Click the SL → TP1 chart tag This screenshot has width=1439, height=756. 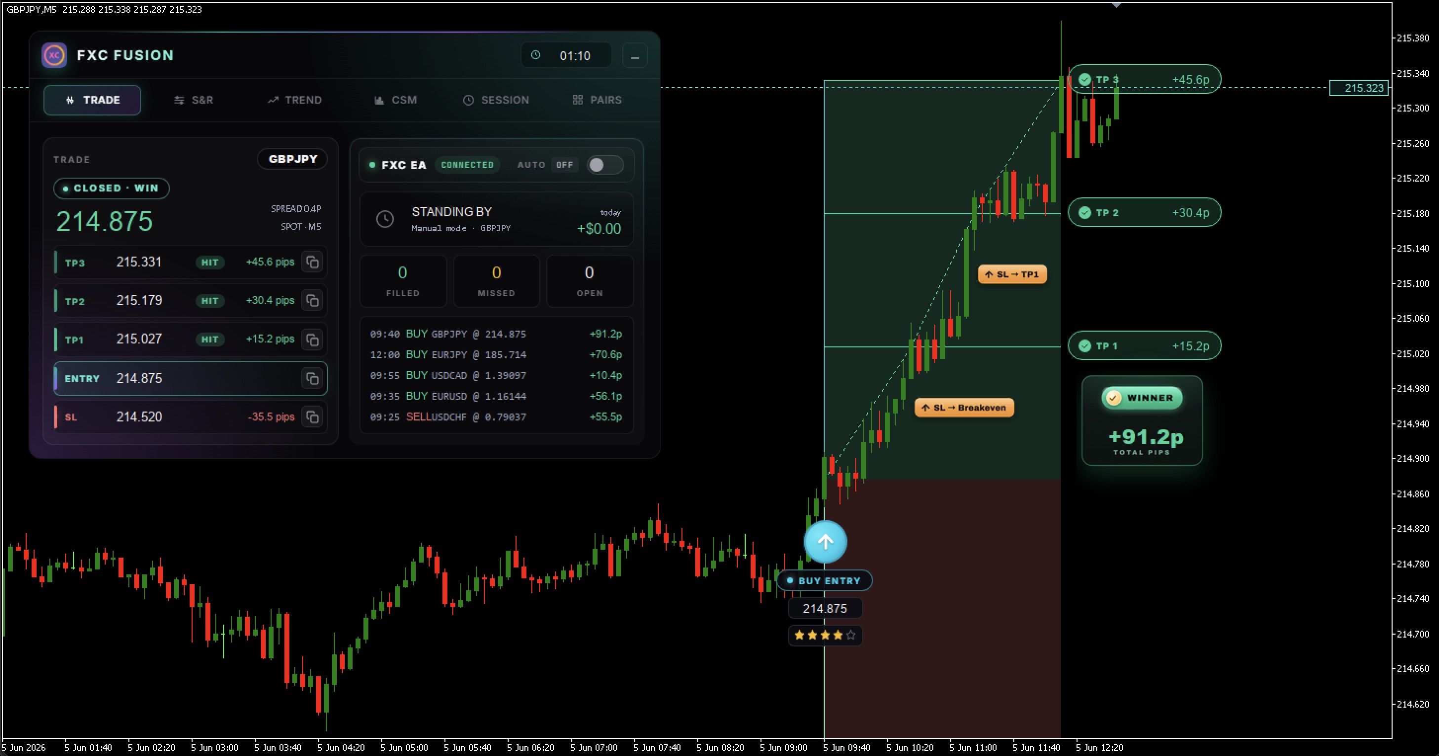[x=1012, y=274]
